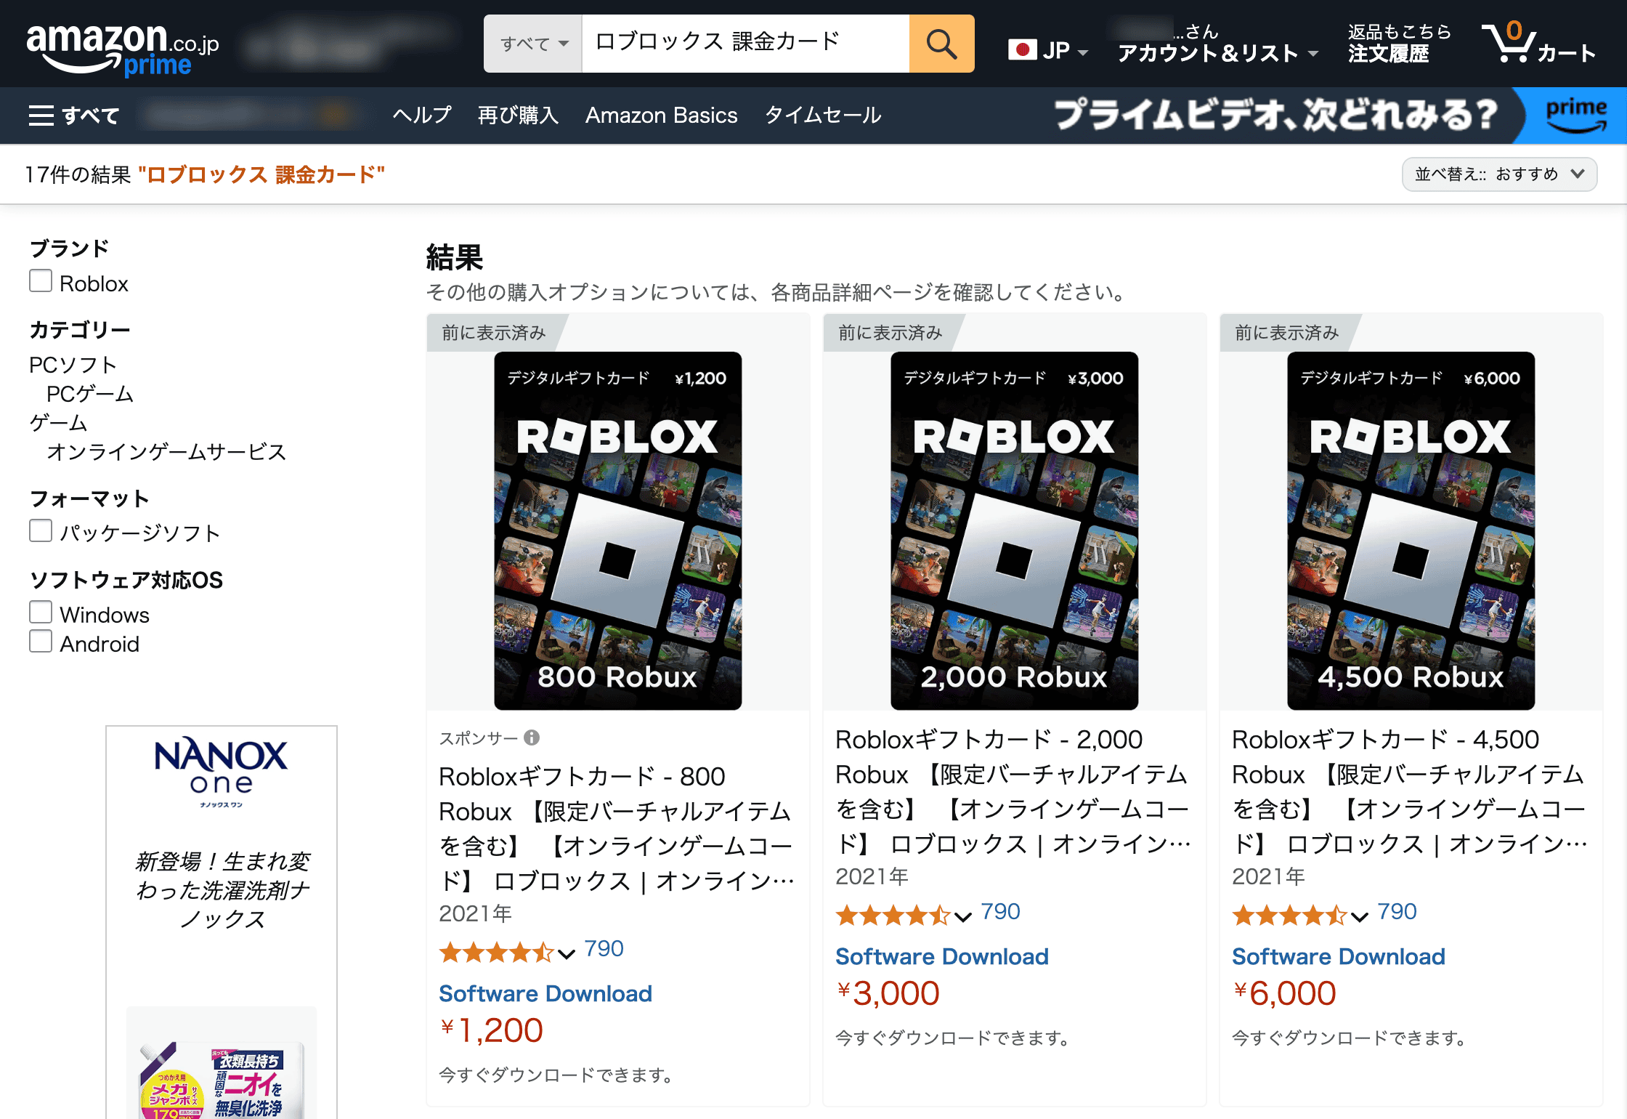
Task: Open the 4,500 Robux card image
Action: [x=1411, y=530]
